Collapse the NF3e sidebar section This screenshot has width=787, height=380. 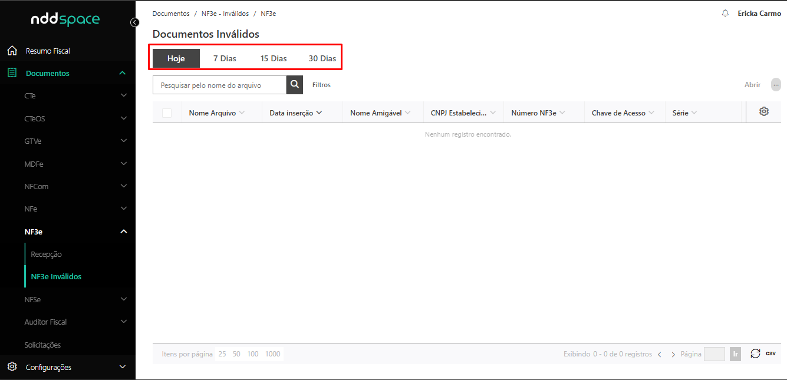(123, 232)
